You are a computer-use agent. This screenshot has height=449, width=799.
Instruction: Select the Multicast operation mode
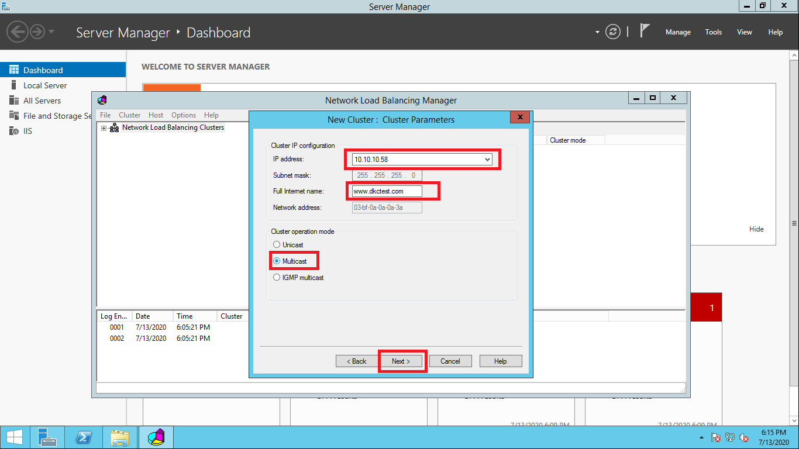coord(277,261)
